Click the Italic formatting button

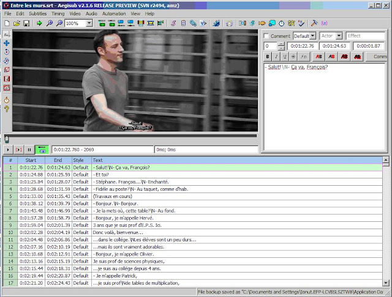point(276,57)
